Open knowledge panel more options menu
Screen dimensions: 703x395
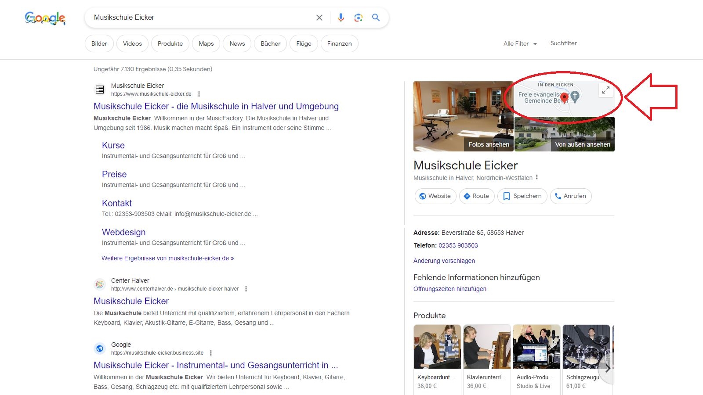[x=537, y=177]
